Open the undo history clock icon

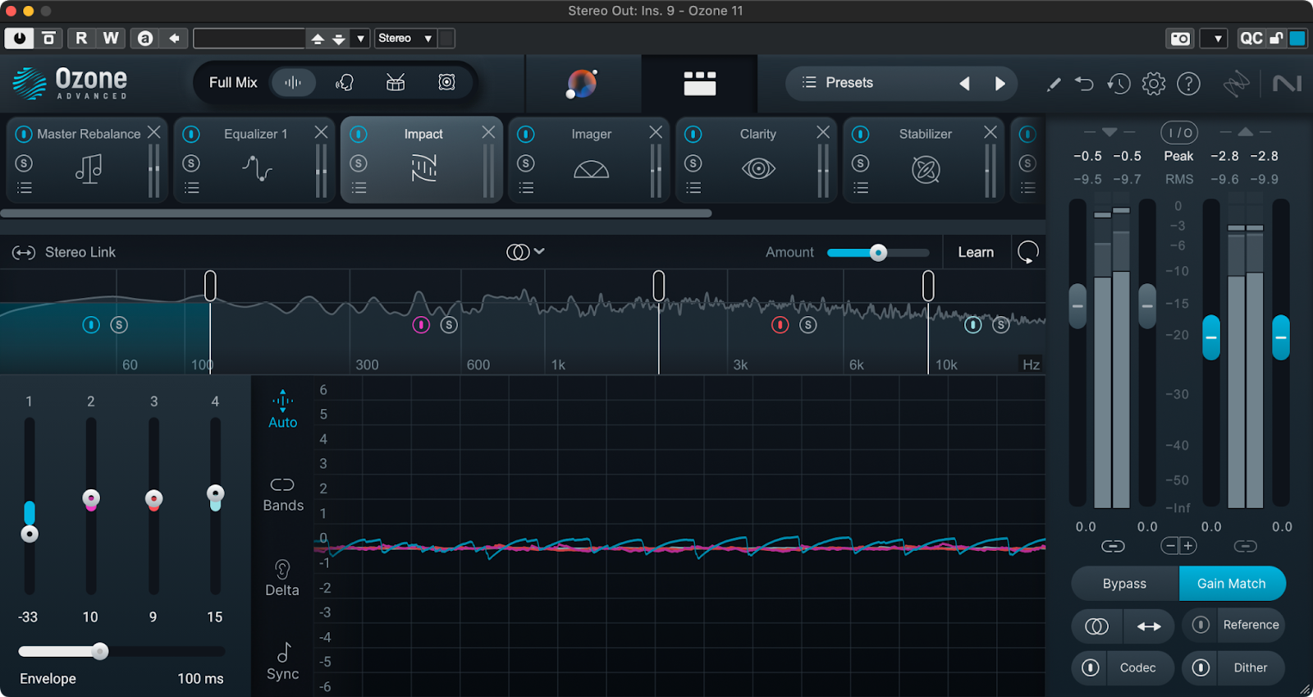coord(1119,84)
